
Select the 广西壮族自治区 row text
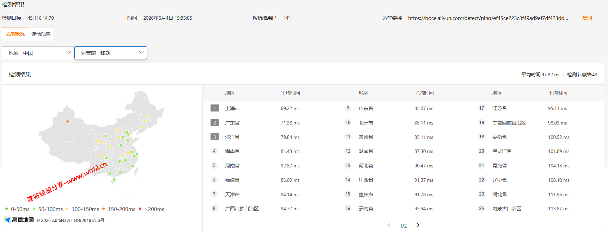pos(242,209)
